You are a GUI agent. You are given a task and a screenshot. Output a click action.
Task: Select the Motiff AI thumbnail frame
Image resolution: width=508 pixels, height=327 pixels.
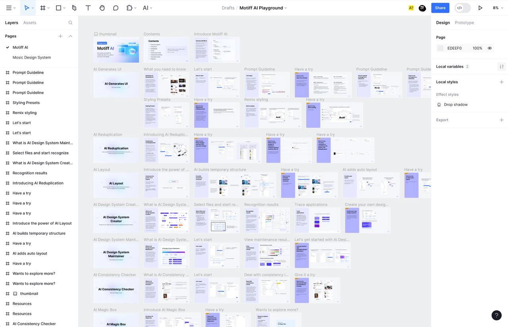pyautogui.click(x=116, y=50)
